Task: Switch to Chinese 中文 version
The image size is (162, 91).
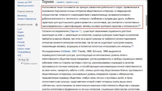Action: [19, 55]
